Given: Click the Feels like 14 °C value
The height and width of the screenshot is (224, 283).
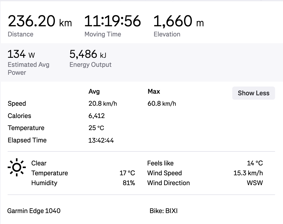Looking at the screenshot, I should (255, 163).
